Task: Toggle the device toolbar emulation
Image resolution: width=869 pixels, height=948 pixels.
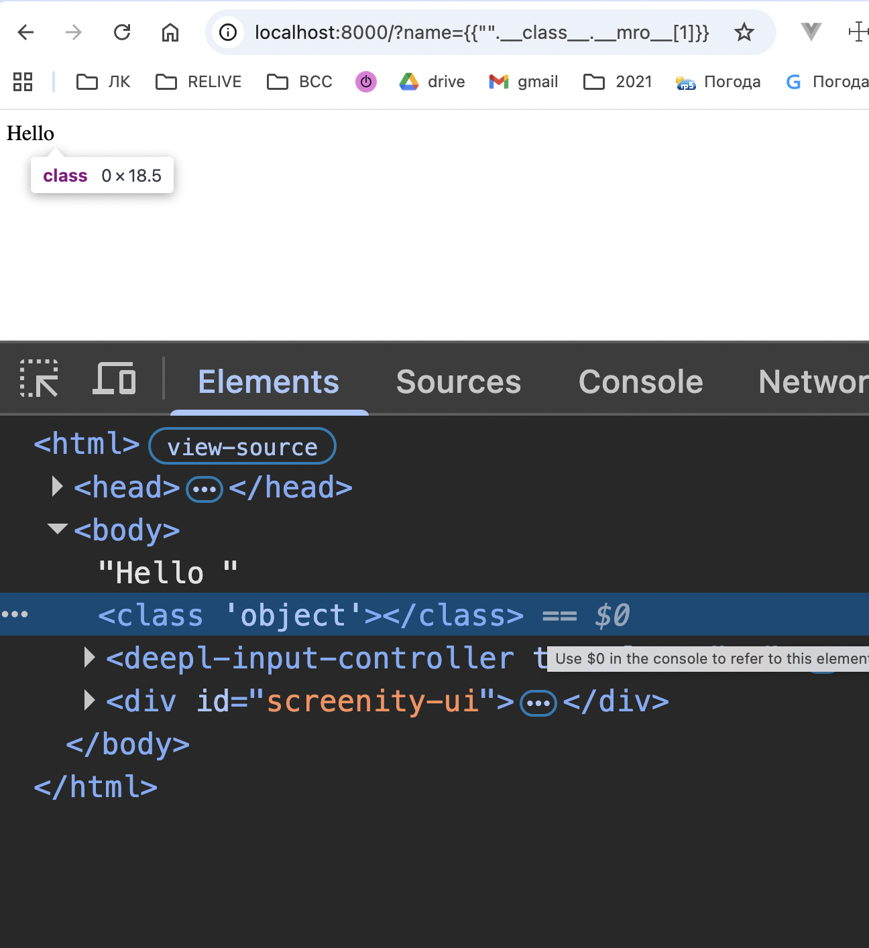Action: click(114, 379)
